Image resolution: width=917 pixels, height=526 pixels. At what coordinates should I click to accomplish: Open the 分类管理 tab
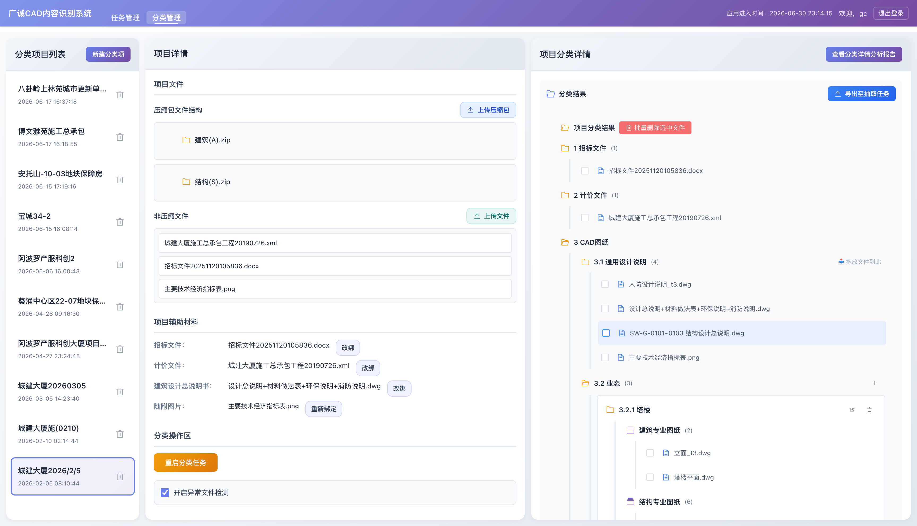(166, 17)
